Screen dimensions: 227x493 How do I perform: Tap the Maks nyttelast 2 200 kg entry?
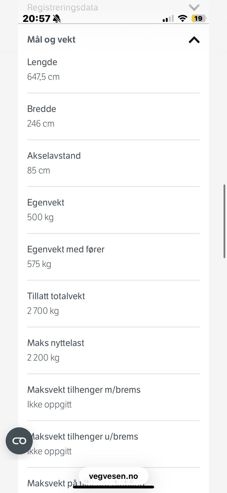click(113, 350)
